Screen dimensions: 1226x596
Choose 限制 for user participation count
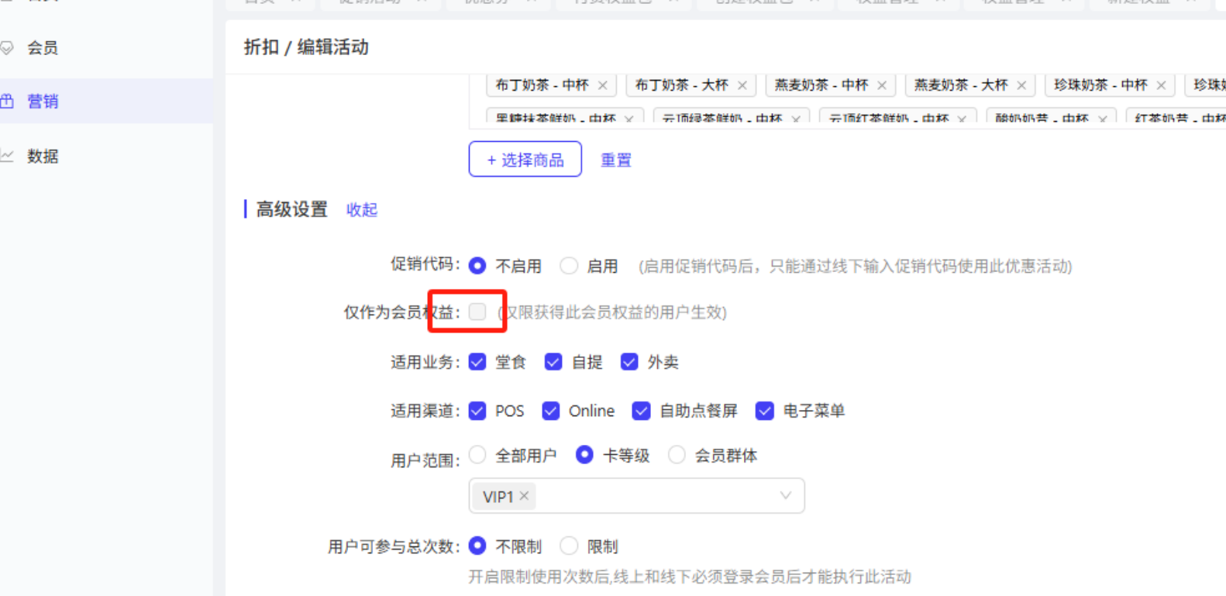(569, 546)
